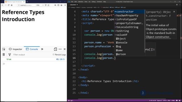182x102 pixels.
Task: Go back in Firefox browser
Action: coord(3,5)
